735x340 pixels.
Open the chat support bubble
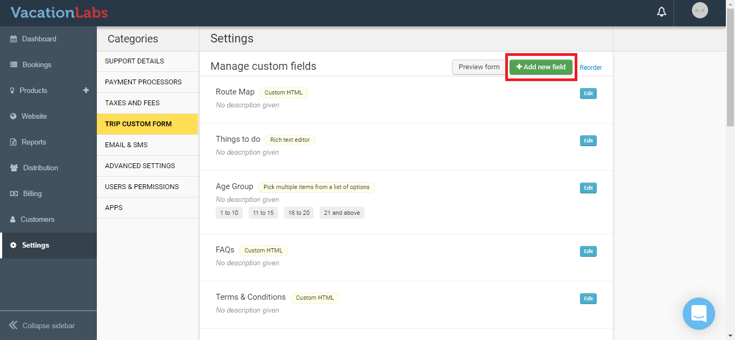point(698,313)
